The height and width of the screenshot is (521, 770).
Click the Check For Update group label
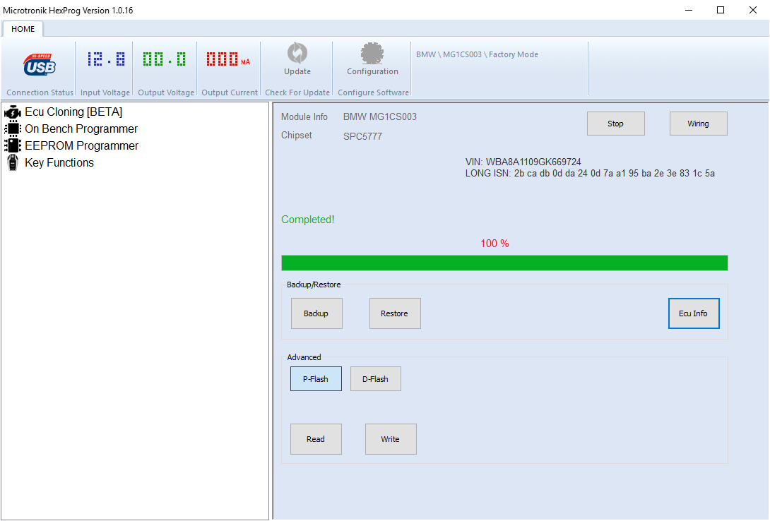pyautogui.click(x=297, y=92)
